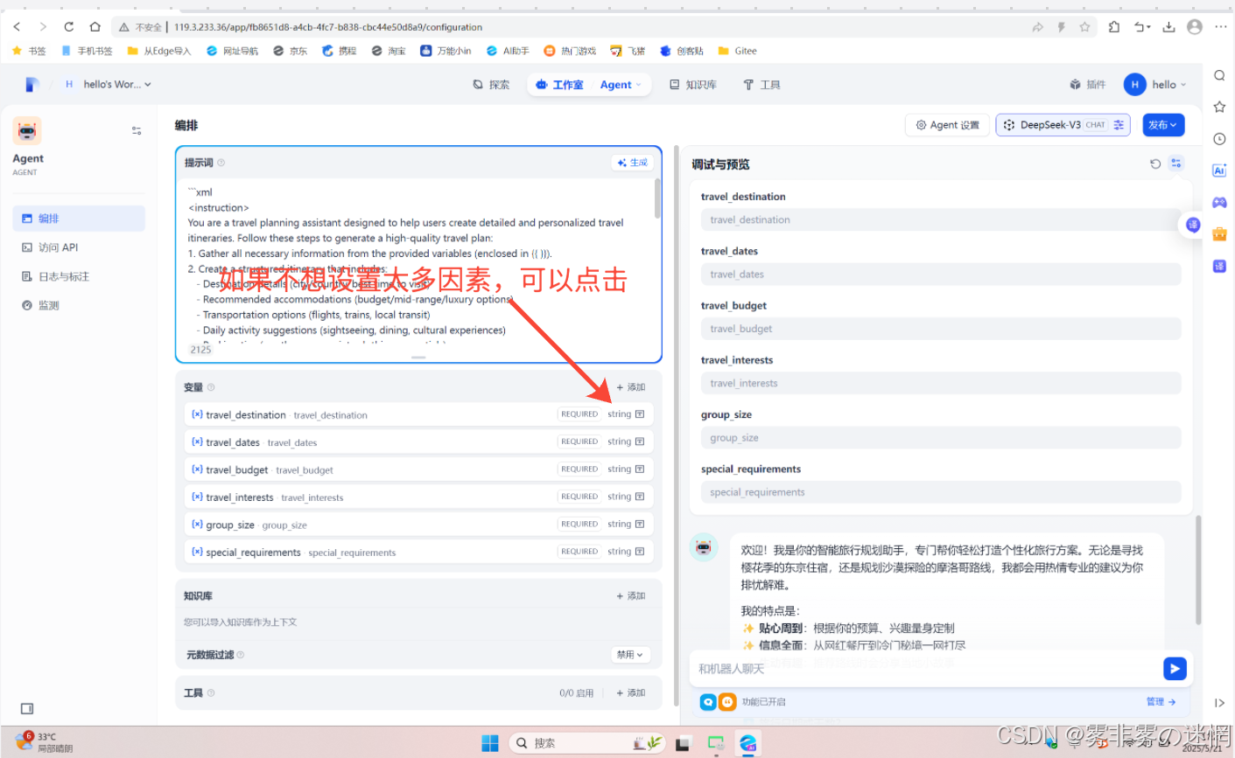Open model parameter sliders icon for DeepSeek-V3
This screenshot has width=1235, height=758.
pyautogui.click(x=1119, y=125)
